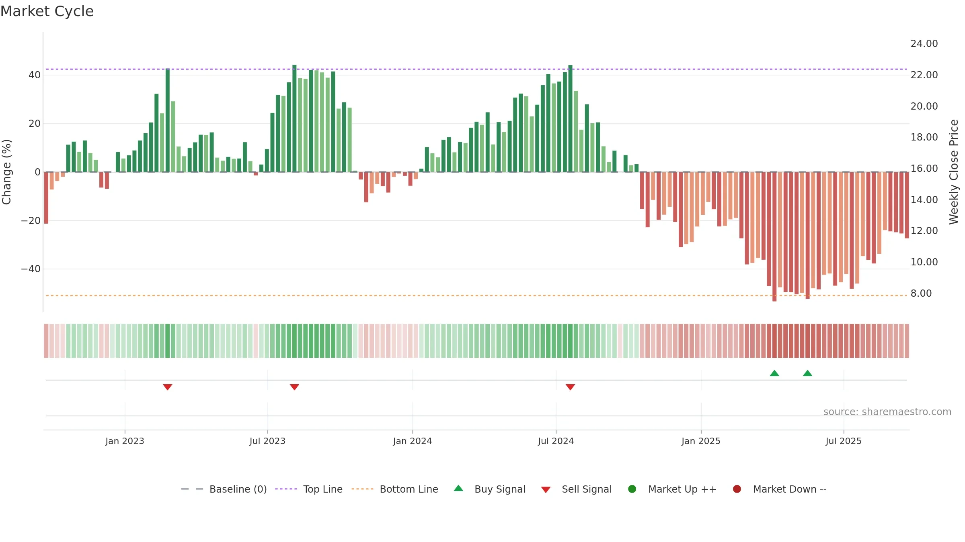Click the Sell Signal legend triangle icon
This screenshot has height=542, width=965.
546,490
